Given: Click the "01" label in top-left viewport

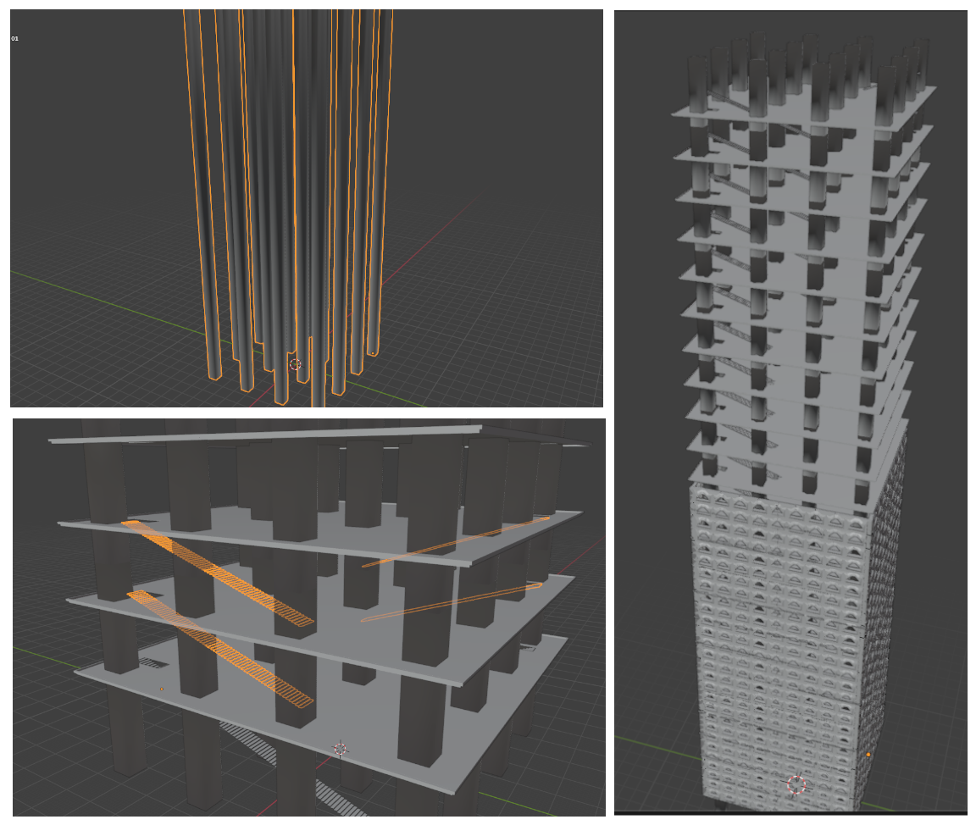Looking at the screenshot, I should click(14, 39).
